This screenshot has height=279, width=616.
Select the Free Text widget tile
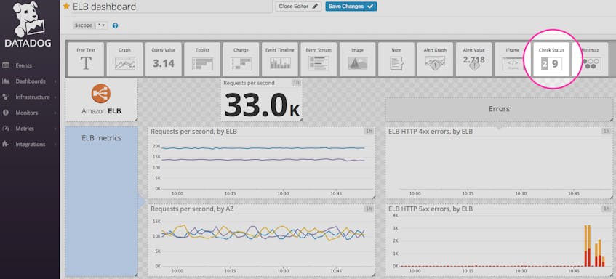pyautogui.click(x=86, y=60)
